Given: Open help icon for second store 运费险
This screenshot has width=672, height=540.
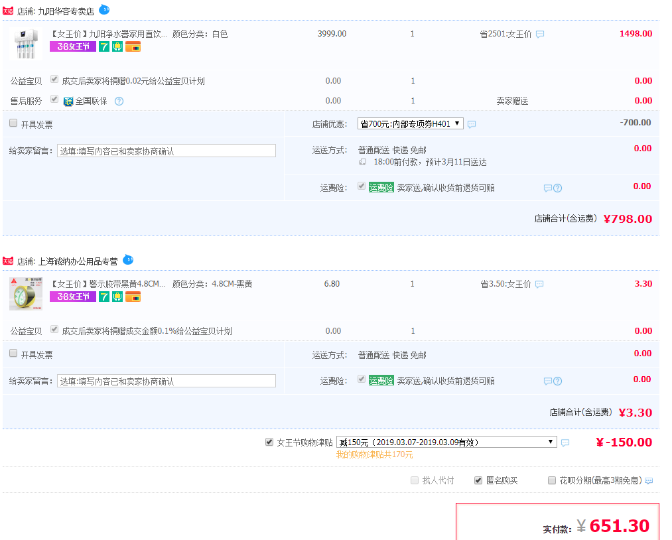Looking at the screenshot, I should 558,381.
